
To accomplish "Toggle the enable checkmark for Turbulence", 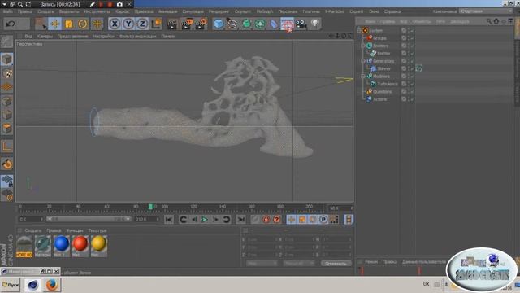I will [412, 84].
